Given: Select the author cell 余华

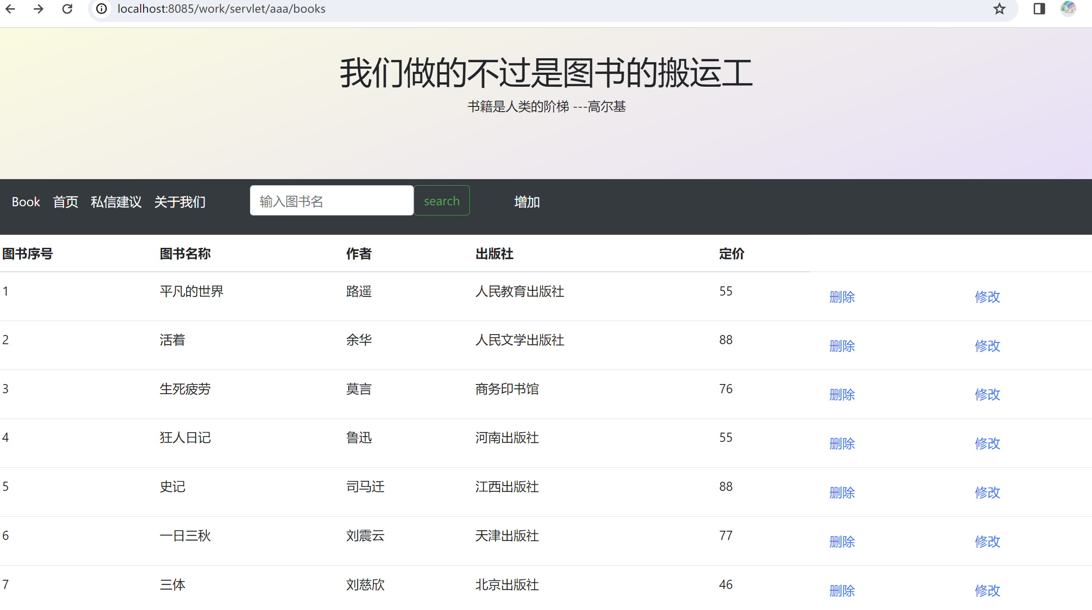Looking at the screenshot, I should pyautogui.click(x=359, y=340).
